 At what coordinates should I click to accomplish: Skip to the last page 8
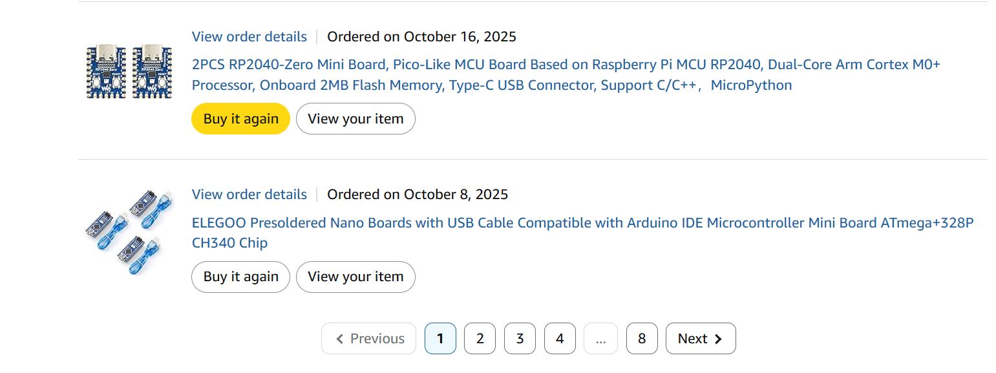642,339
